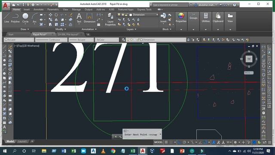275x155 pixels.
Task: Toggle the layer on/off lightbulb in Layers panel
Action: 119,15
